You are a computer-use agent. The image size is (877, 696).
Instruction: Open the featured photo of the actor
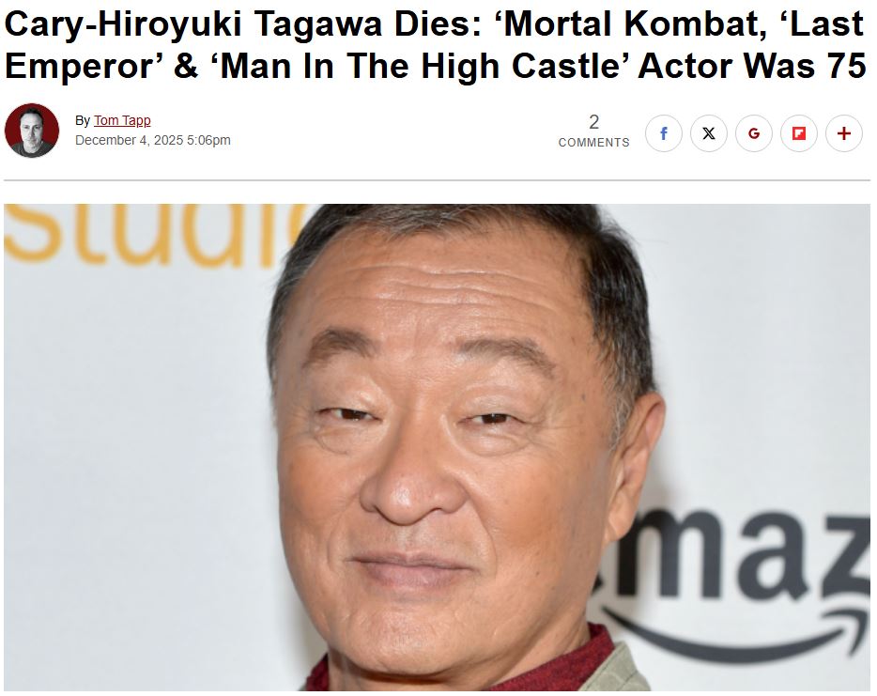[x=437, y=447]
